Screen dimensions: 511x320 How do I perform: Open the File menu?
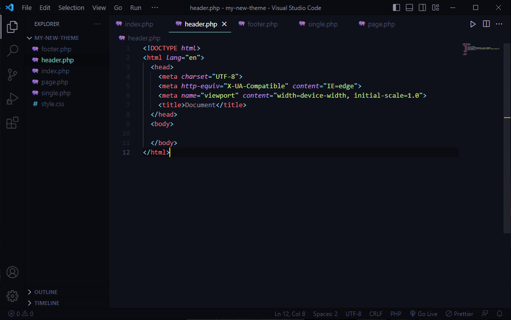pos(27,7)
